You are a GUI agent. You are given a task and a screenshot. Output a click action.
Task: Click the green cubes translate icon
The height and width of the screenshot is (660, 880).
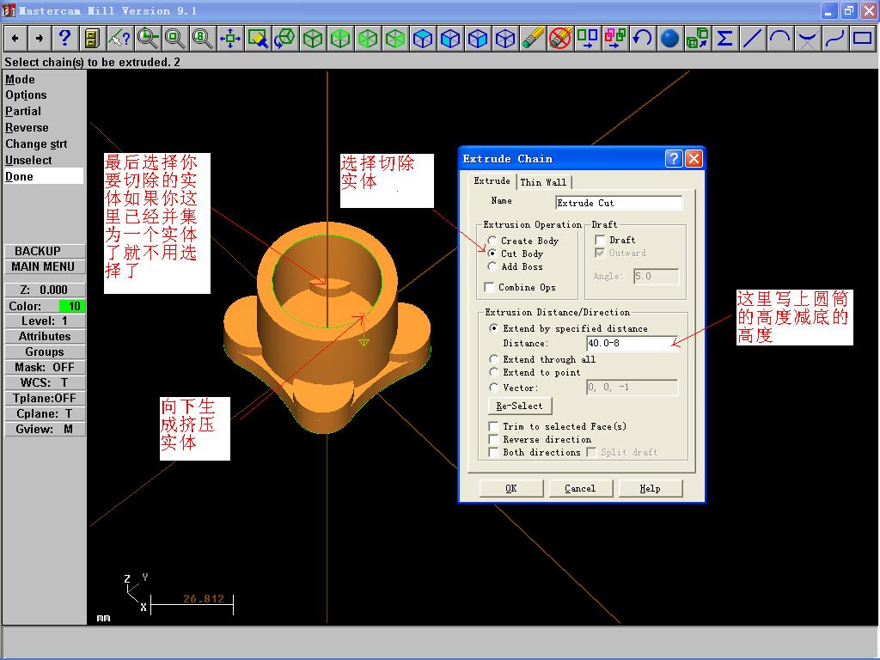(698, 39)
